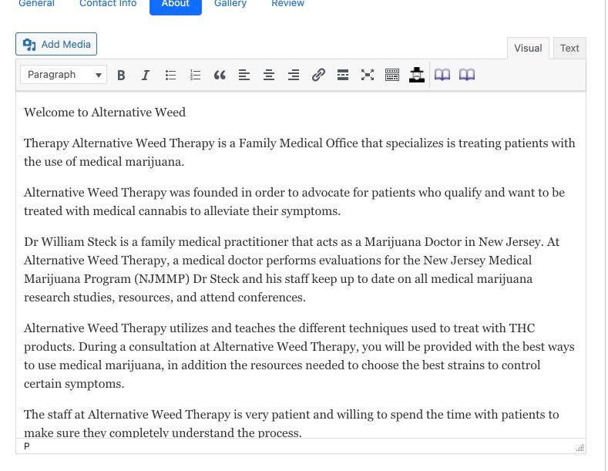
Task: Click paragraph starting 'Therapy Alternative Weed Therapy'
Action: pyautogui.click(x=299, y=153)
